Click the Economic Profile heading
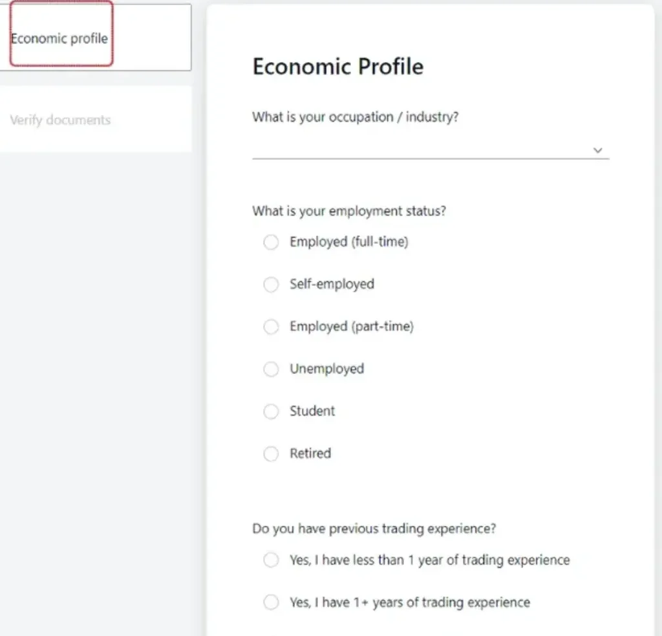 point(338,65)
